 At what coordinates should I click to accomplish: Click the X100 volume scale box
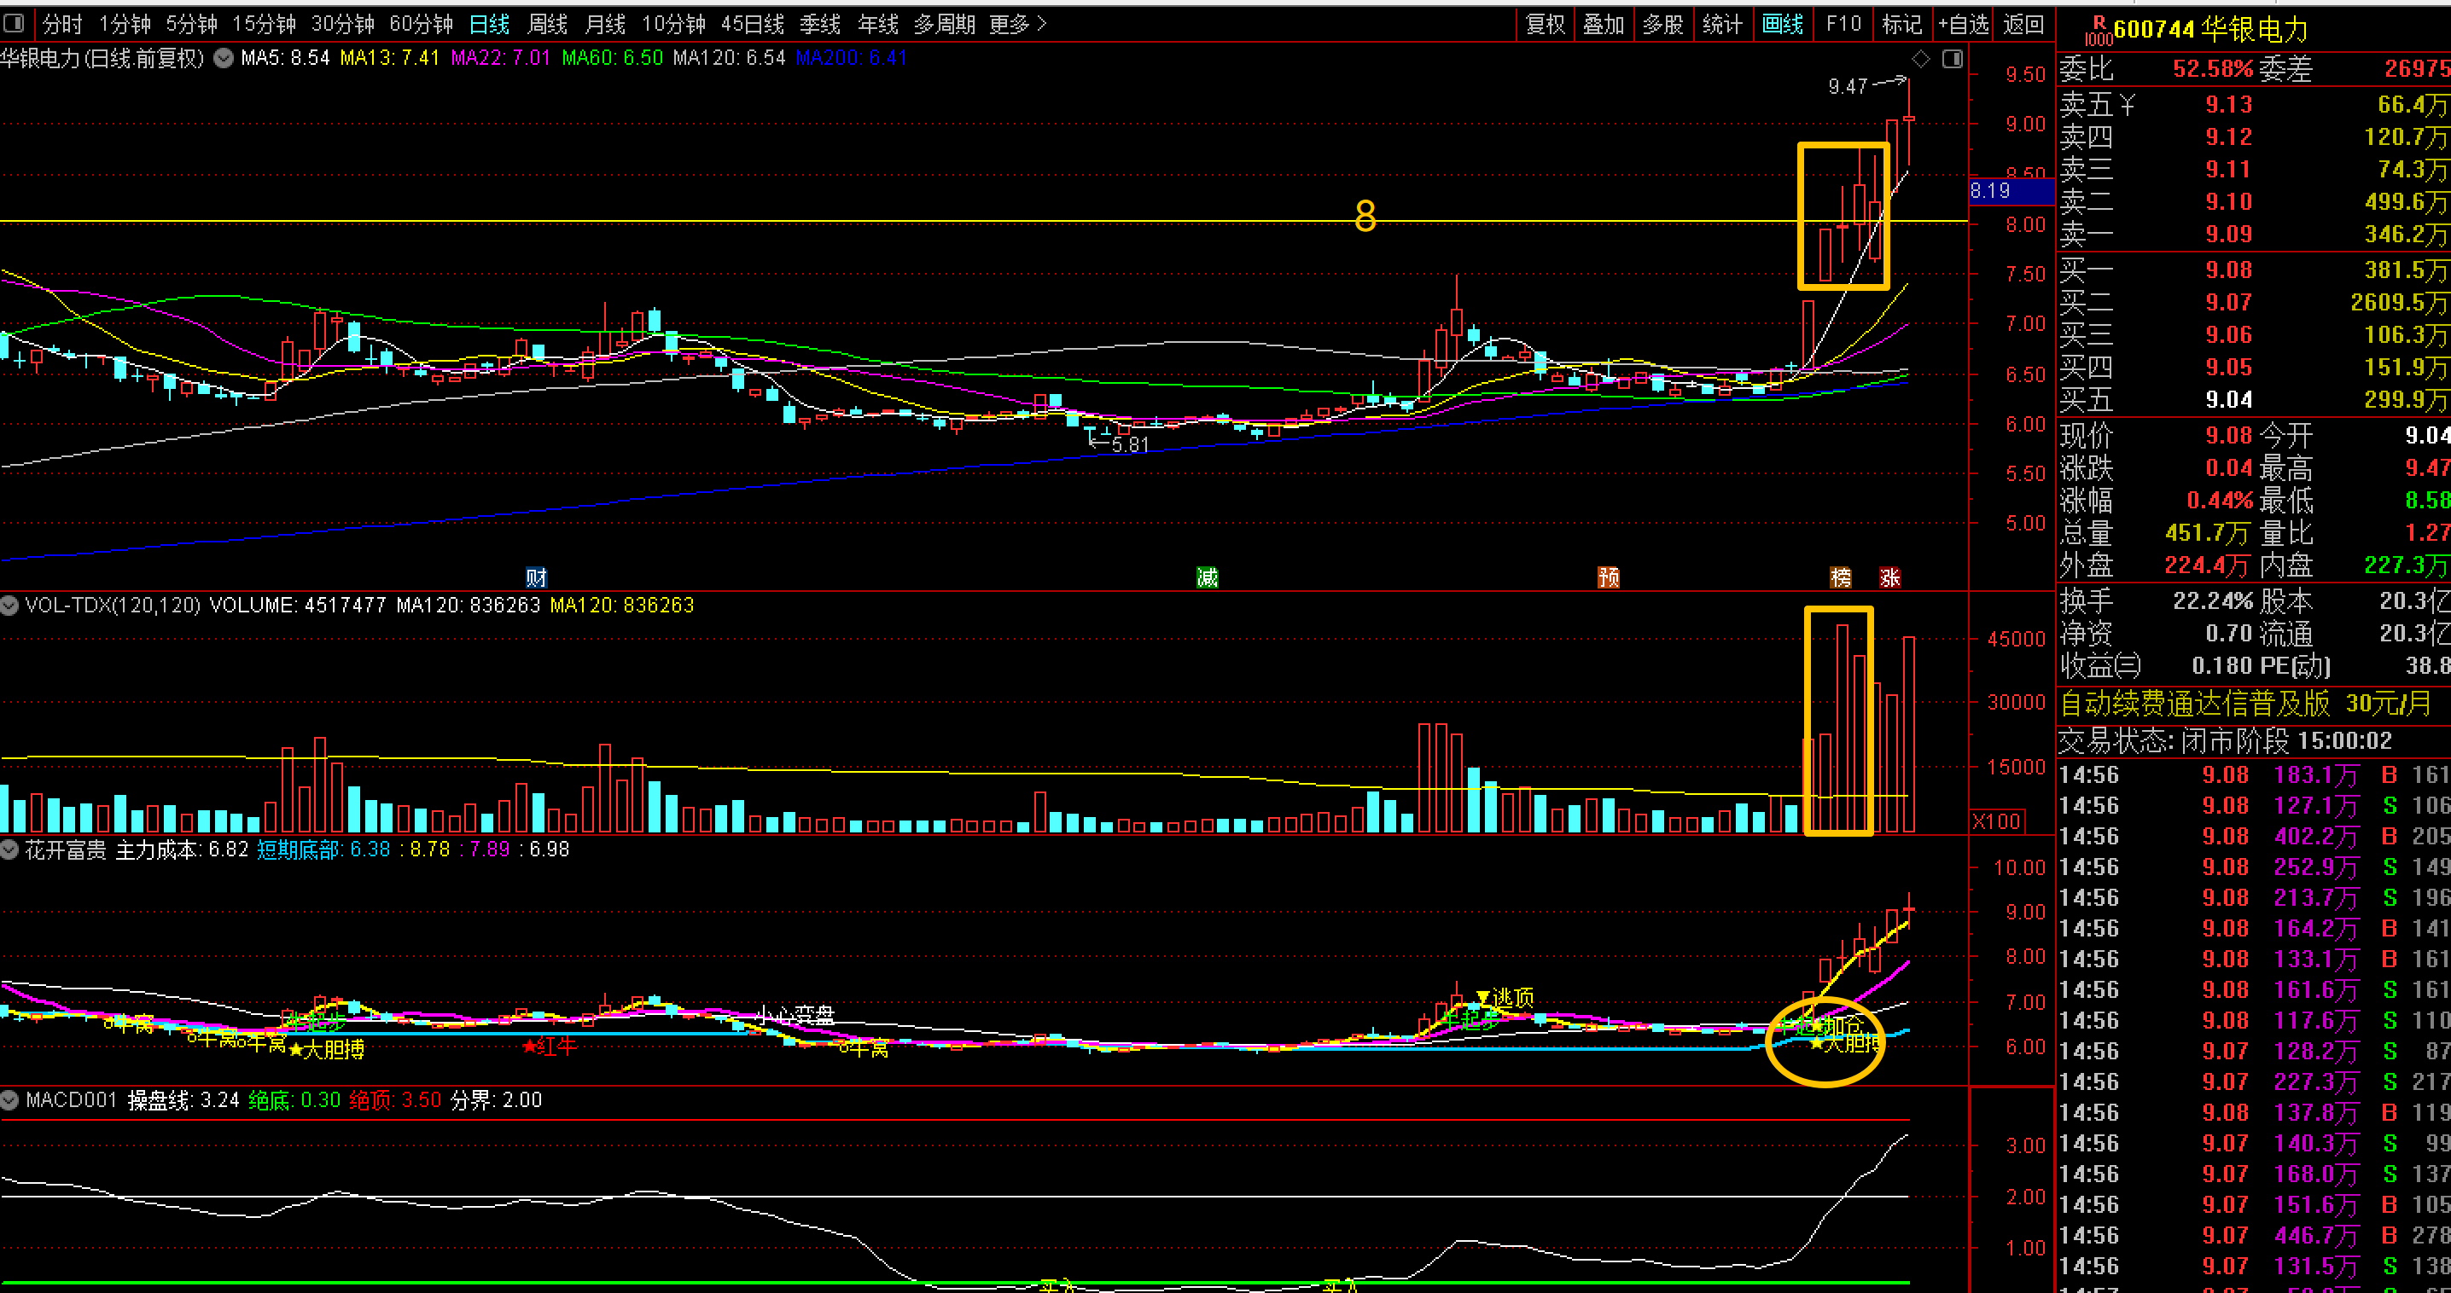click(1996, 820)
